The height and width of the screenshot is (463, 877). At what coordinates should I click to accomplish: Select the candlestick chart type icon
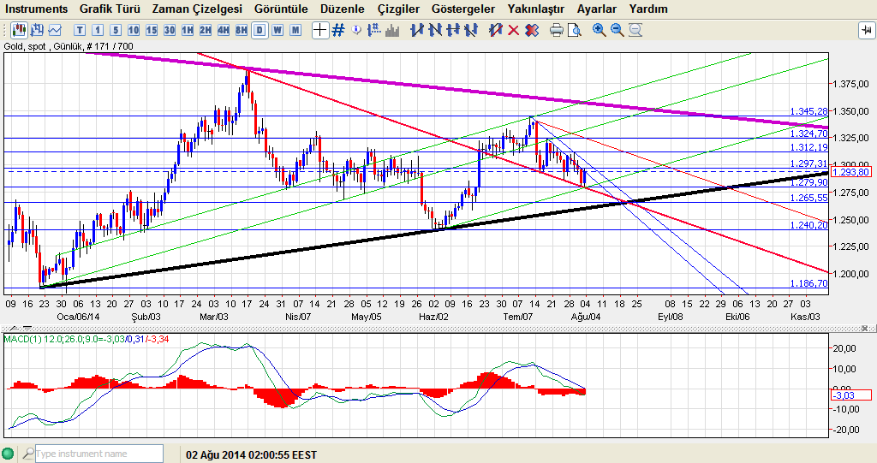click(x=19, y=30)
